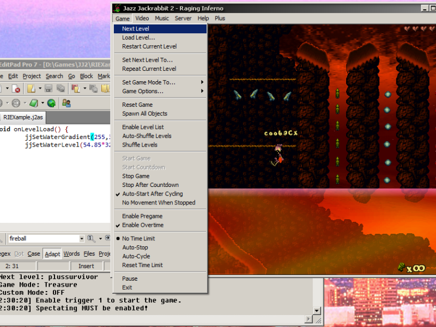This screenshot has width=436, height=327.
Task: Choose Exit from the Game menu
Action: pyautogui.click(x=160, y=288)
